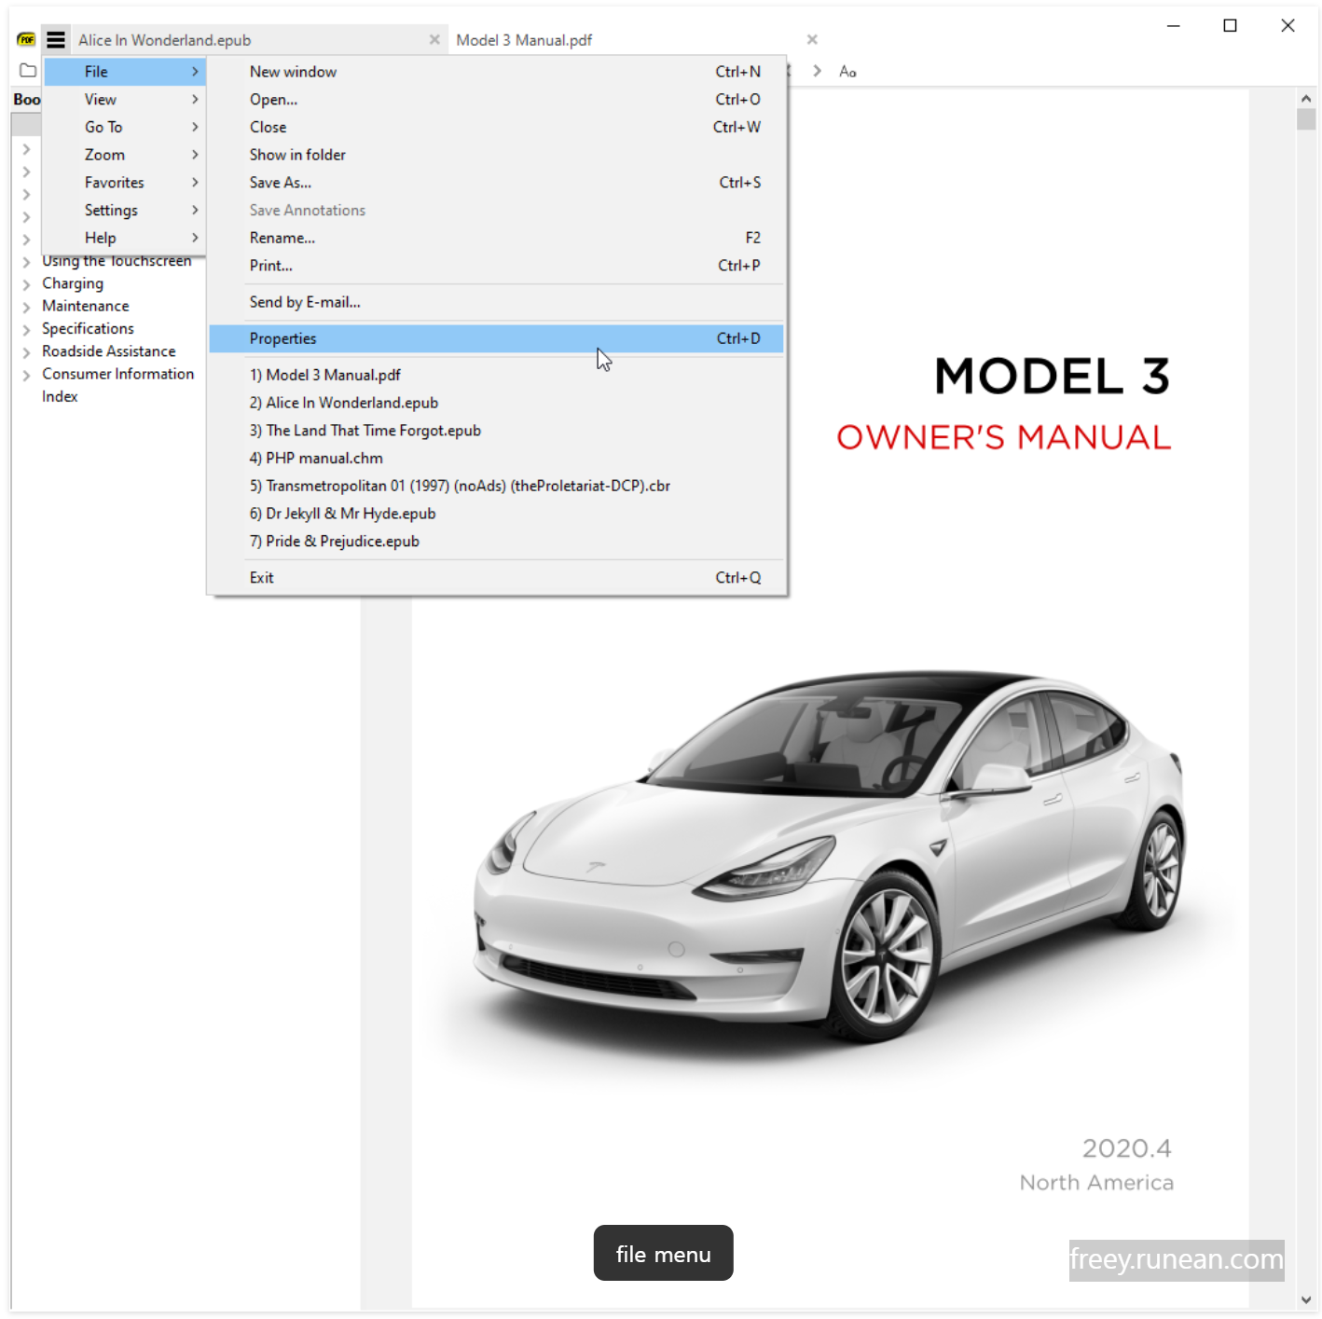The image size is (1322, 1319).
Task: Click the Favorites submenu arrow
Action: (195, 183)
